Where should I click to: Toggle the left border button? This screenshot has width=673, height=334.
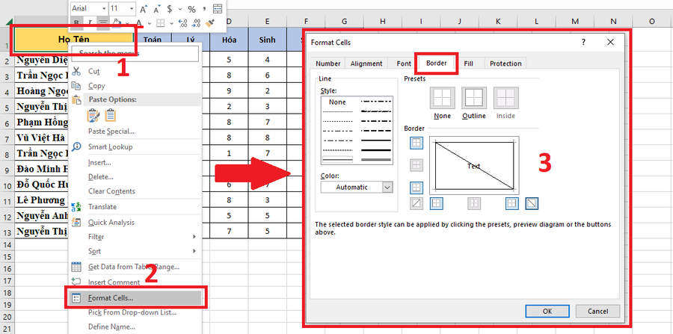437,203
